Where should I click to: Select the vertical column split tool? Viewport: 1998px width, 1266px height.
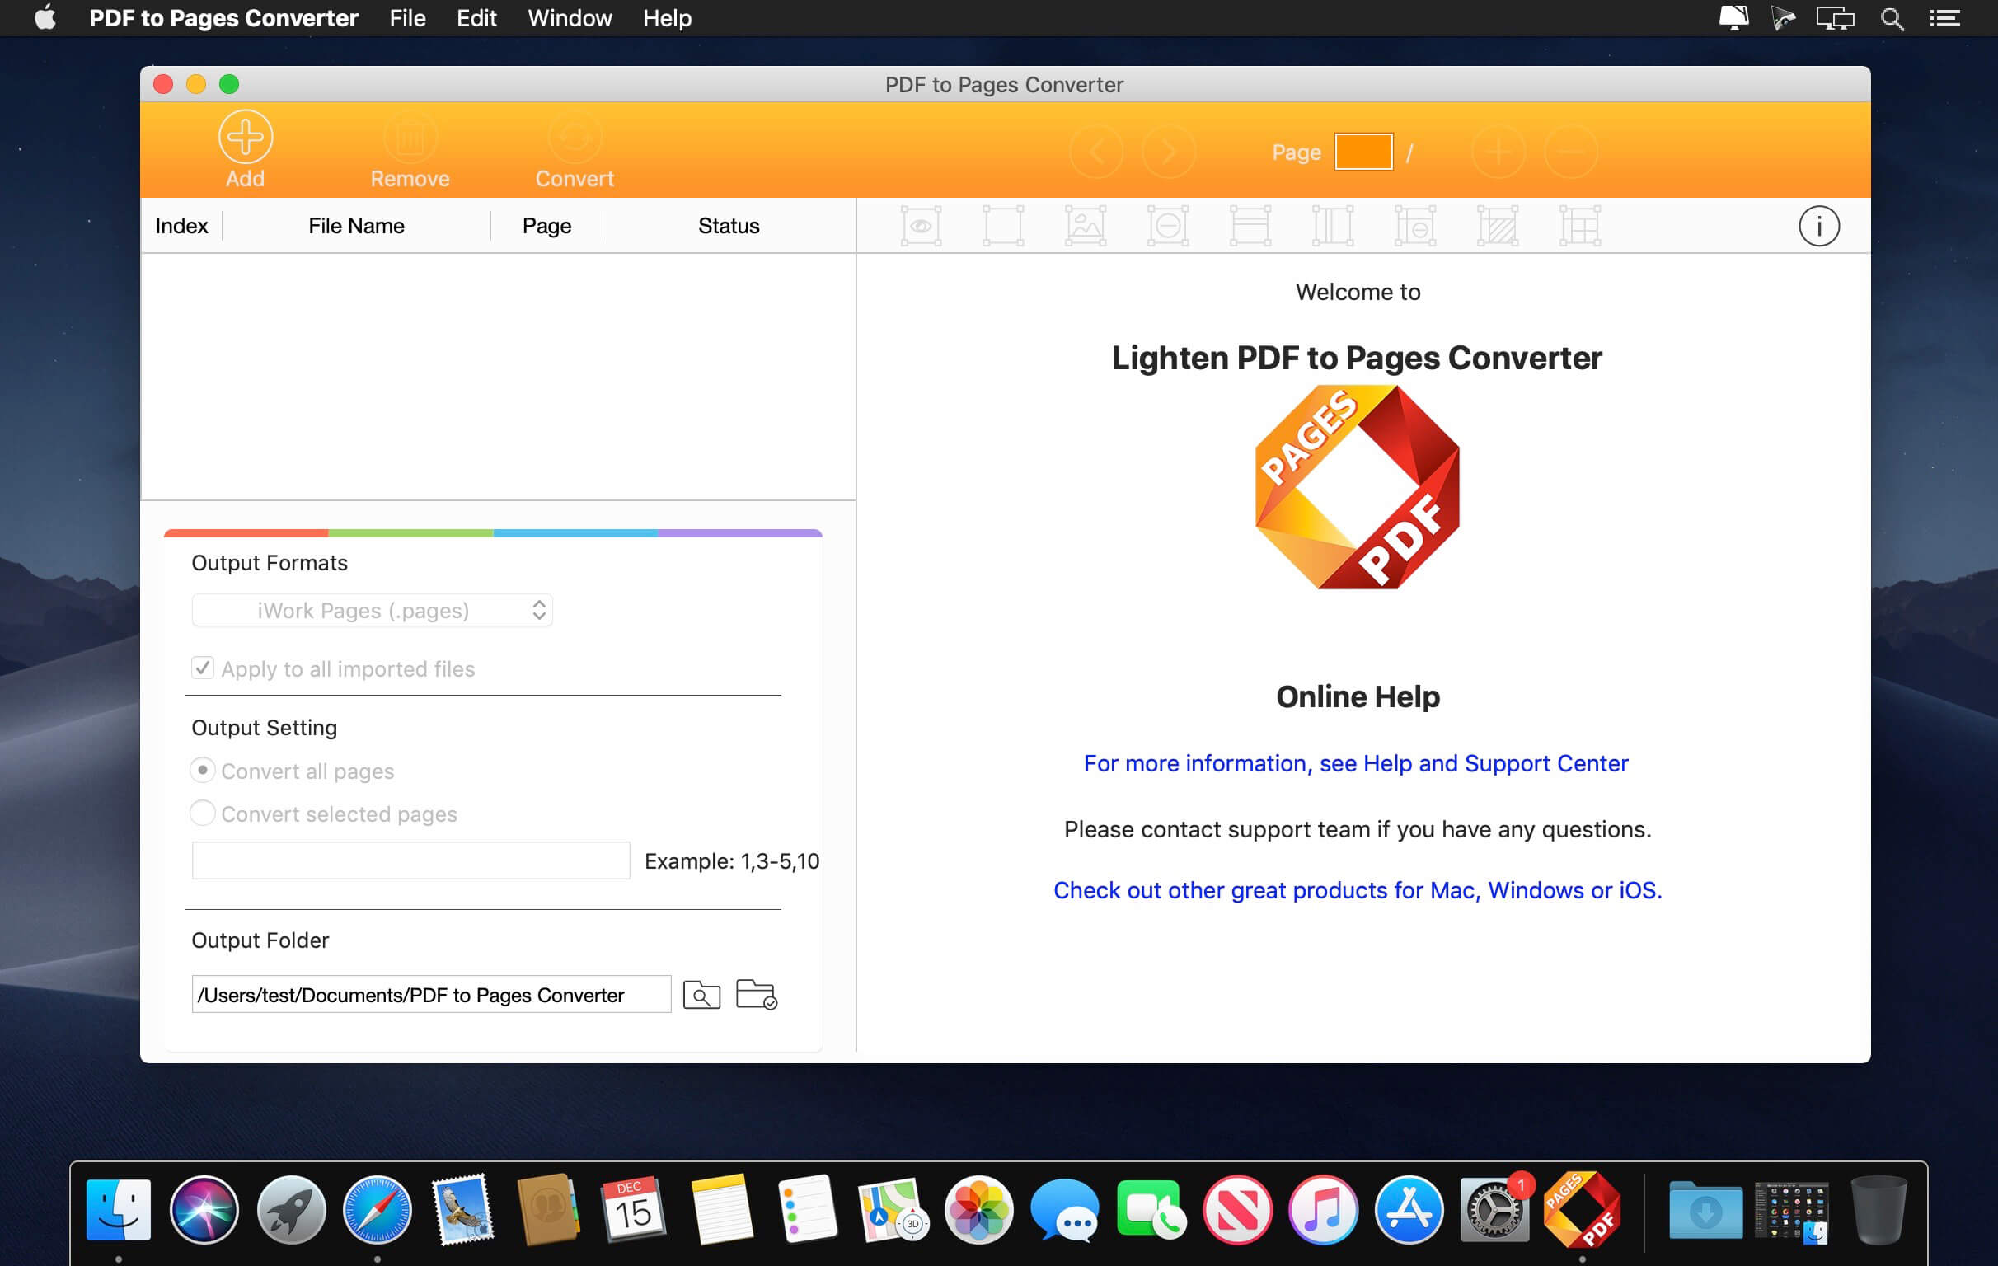coord(1333,226)
